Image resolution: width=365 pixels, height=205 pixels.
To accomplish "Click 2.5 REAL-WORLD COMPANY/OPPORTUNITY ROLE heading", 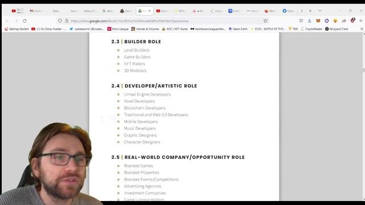I will (178, 157).
